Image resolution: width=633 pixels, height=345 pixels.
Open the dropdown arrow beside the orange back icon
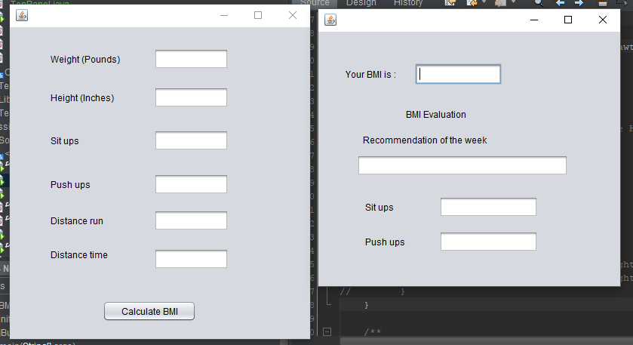tap(484, 2)
